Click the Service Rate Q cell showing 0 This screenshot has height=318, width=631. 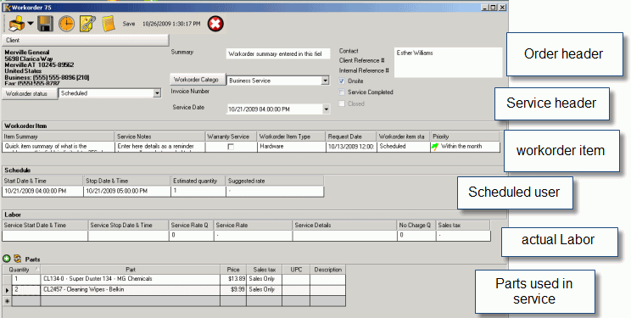point(191,236)
